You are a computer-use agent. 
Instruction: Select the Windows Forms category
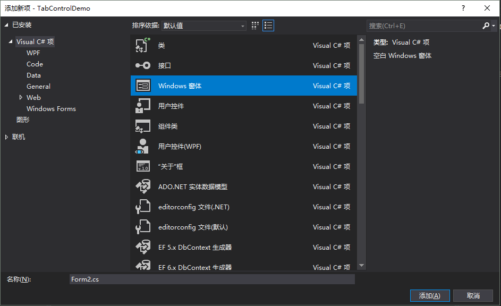point(51,108)
